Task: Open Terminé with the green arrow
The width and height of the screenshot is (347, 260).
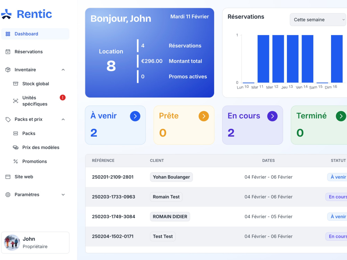Action: click(x=341, y=116)
